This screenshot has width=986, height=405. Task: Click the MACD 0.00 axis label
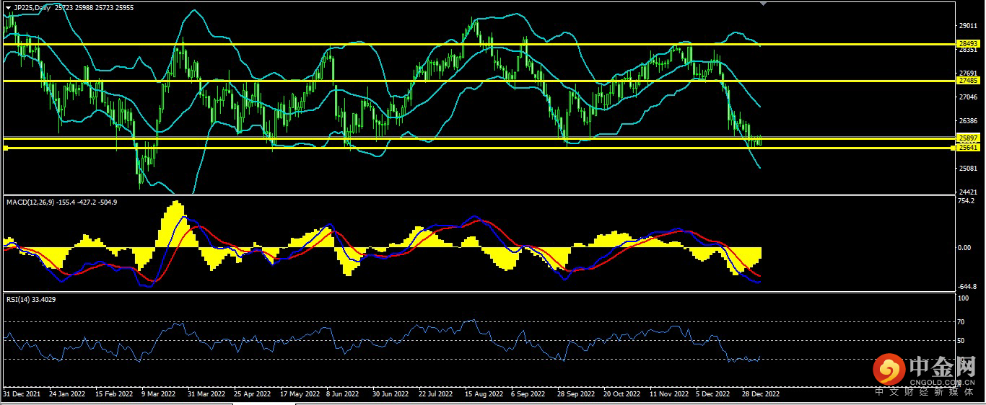(x=964, y=247)
